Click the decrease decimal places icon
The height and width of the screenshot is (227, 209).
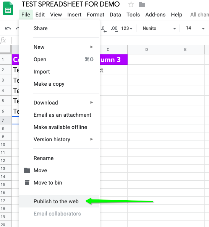tap(104, 29)
